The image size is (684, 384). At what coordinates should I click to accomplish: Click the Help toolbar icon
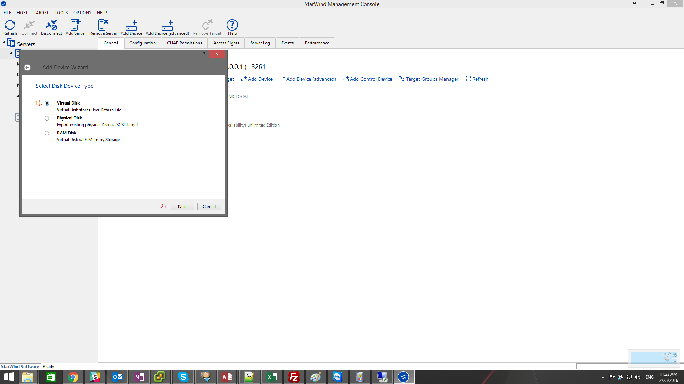point(232,27)
